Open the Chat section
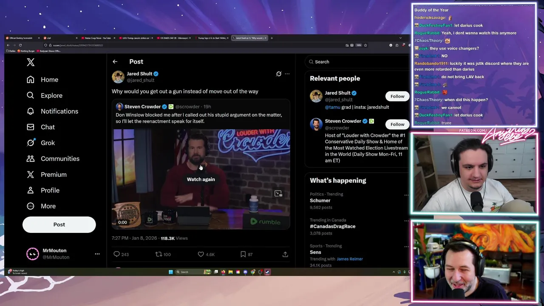The image size is (544, 306). [41, 127]
